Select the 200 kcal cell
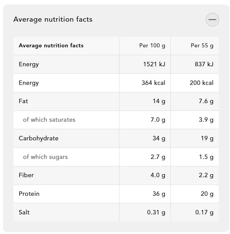The width and height of the screenshot is (230, 234). [202, 83]
